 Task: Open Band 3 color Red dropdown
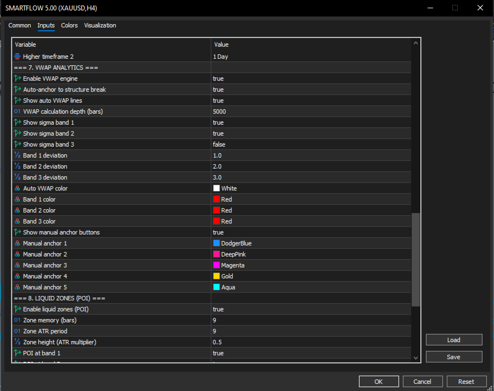click(x=311, y=221)
